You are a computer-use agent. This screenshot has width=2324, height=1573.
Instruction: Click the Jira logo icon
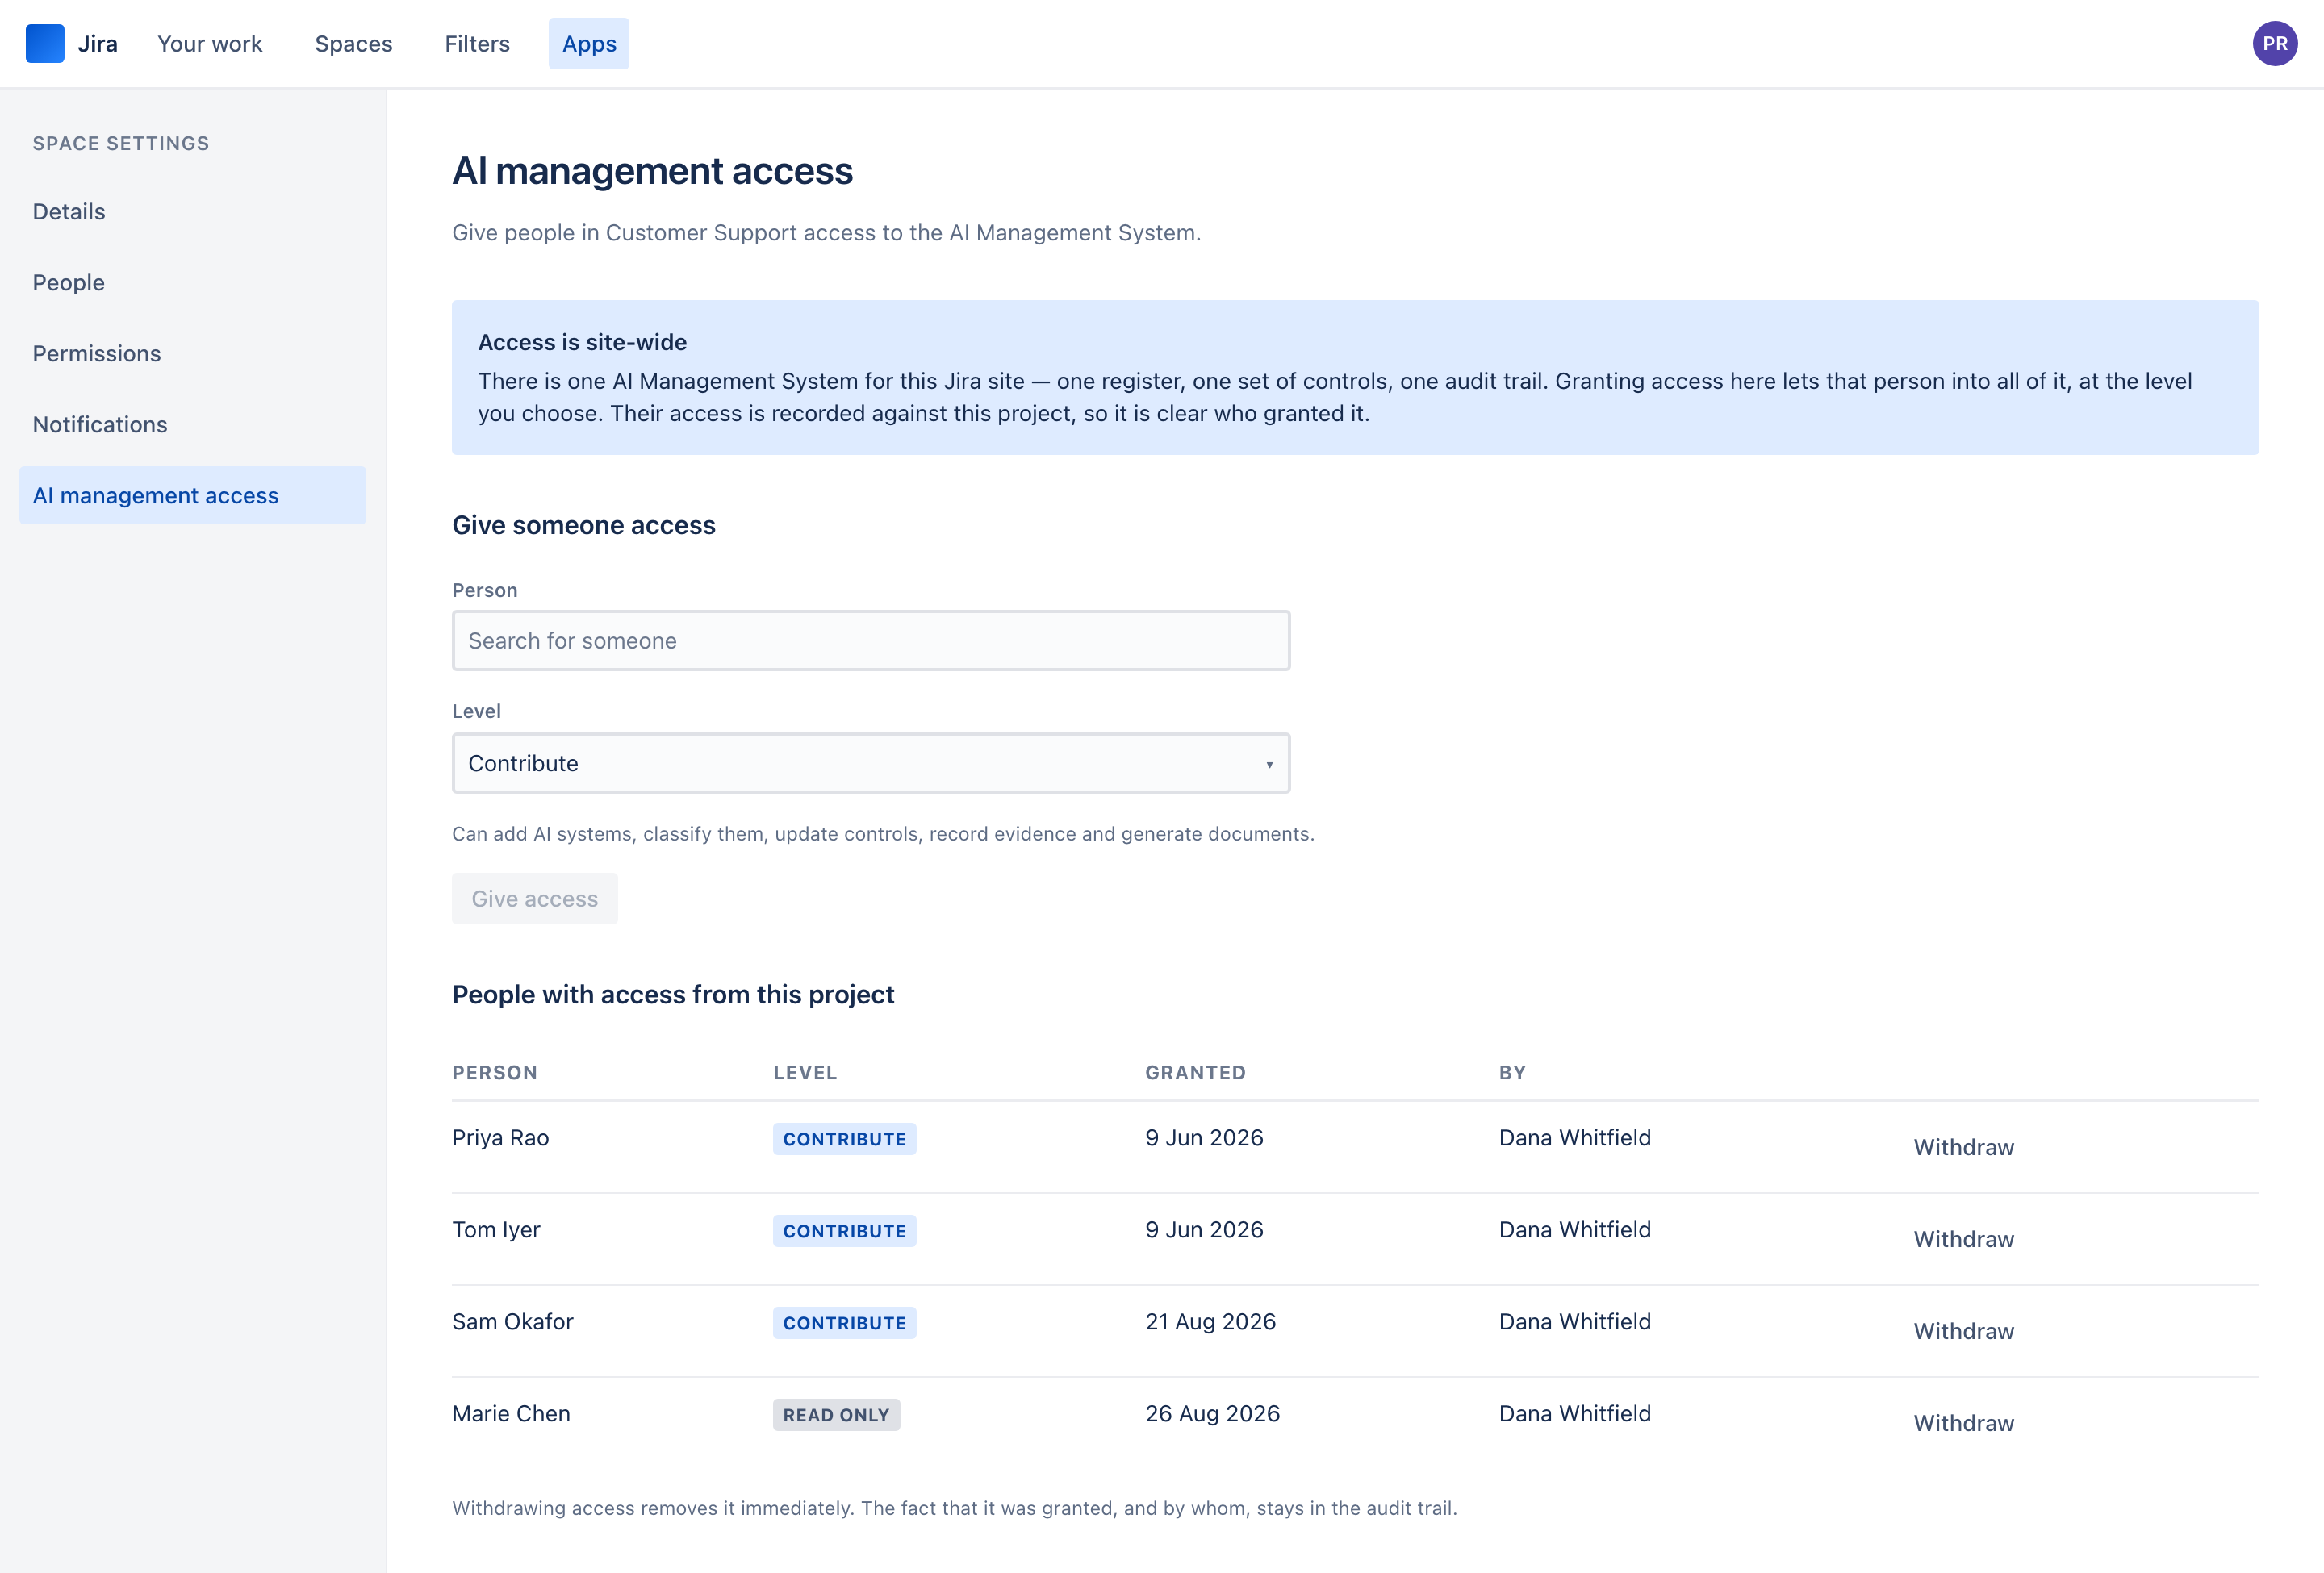click(45, 44)
